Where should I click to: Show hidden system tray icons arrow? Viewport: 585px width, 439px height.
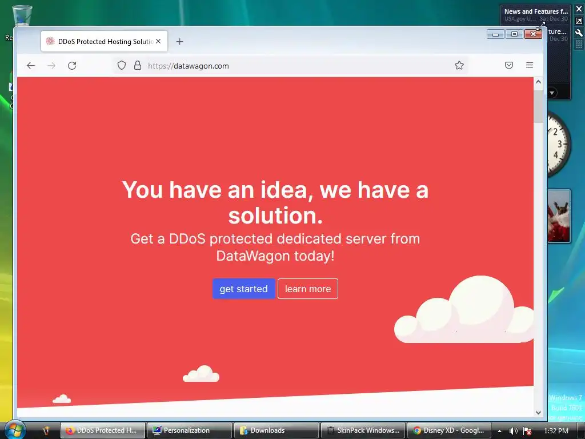point(499,431)
